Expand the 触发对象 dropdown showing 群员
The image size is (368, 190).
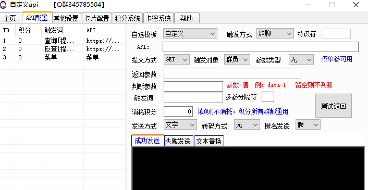[x=237, y=59]
